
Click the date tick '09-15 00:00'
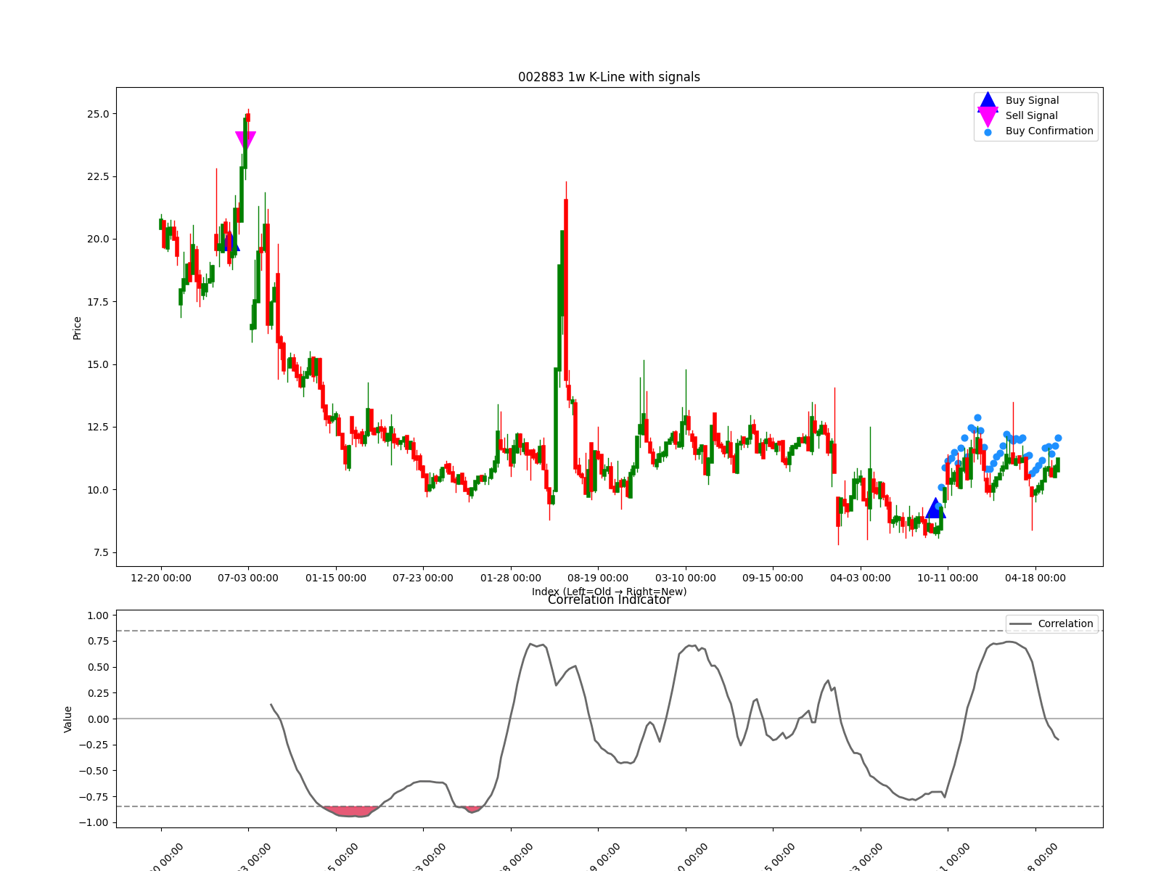tap(773, 578)
